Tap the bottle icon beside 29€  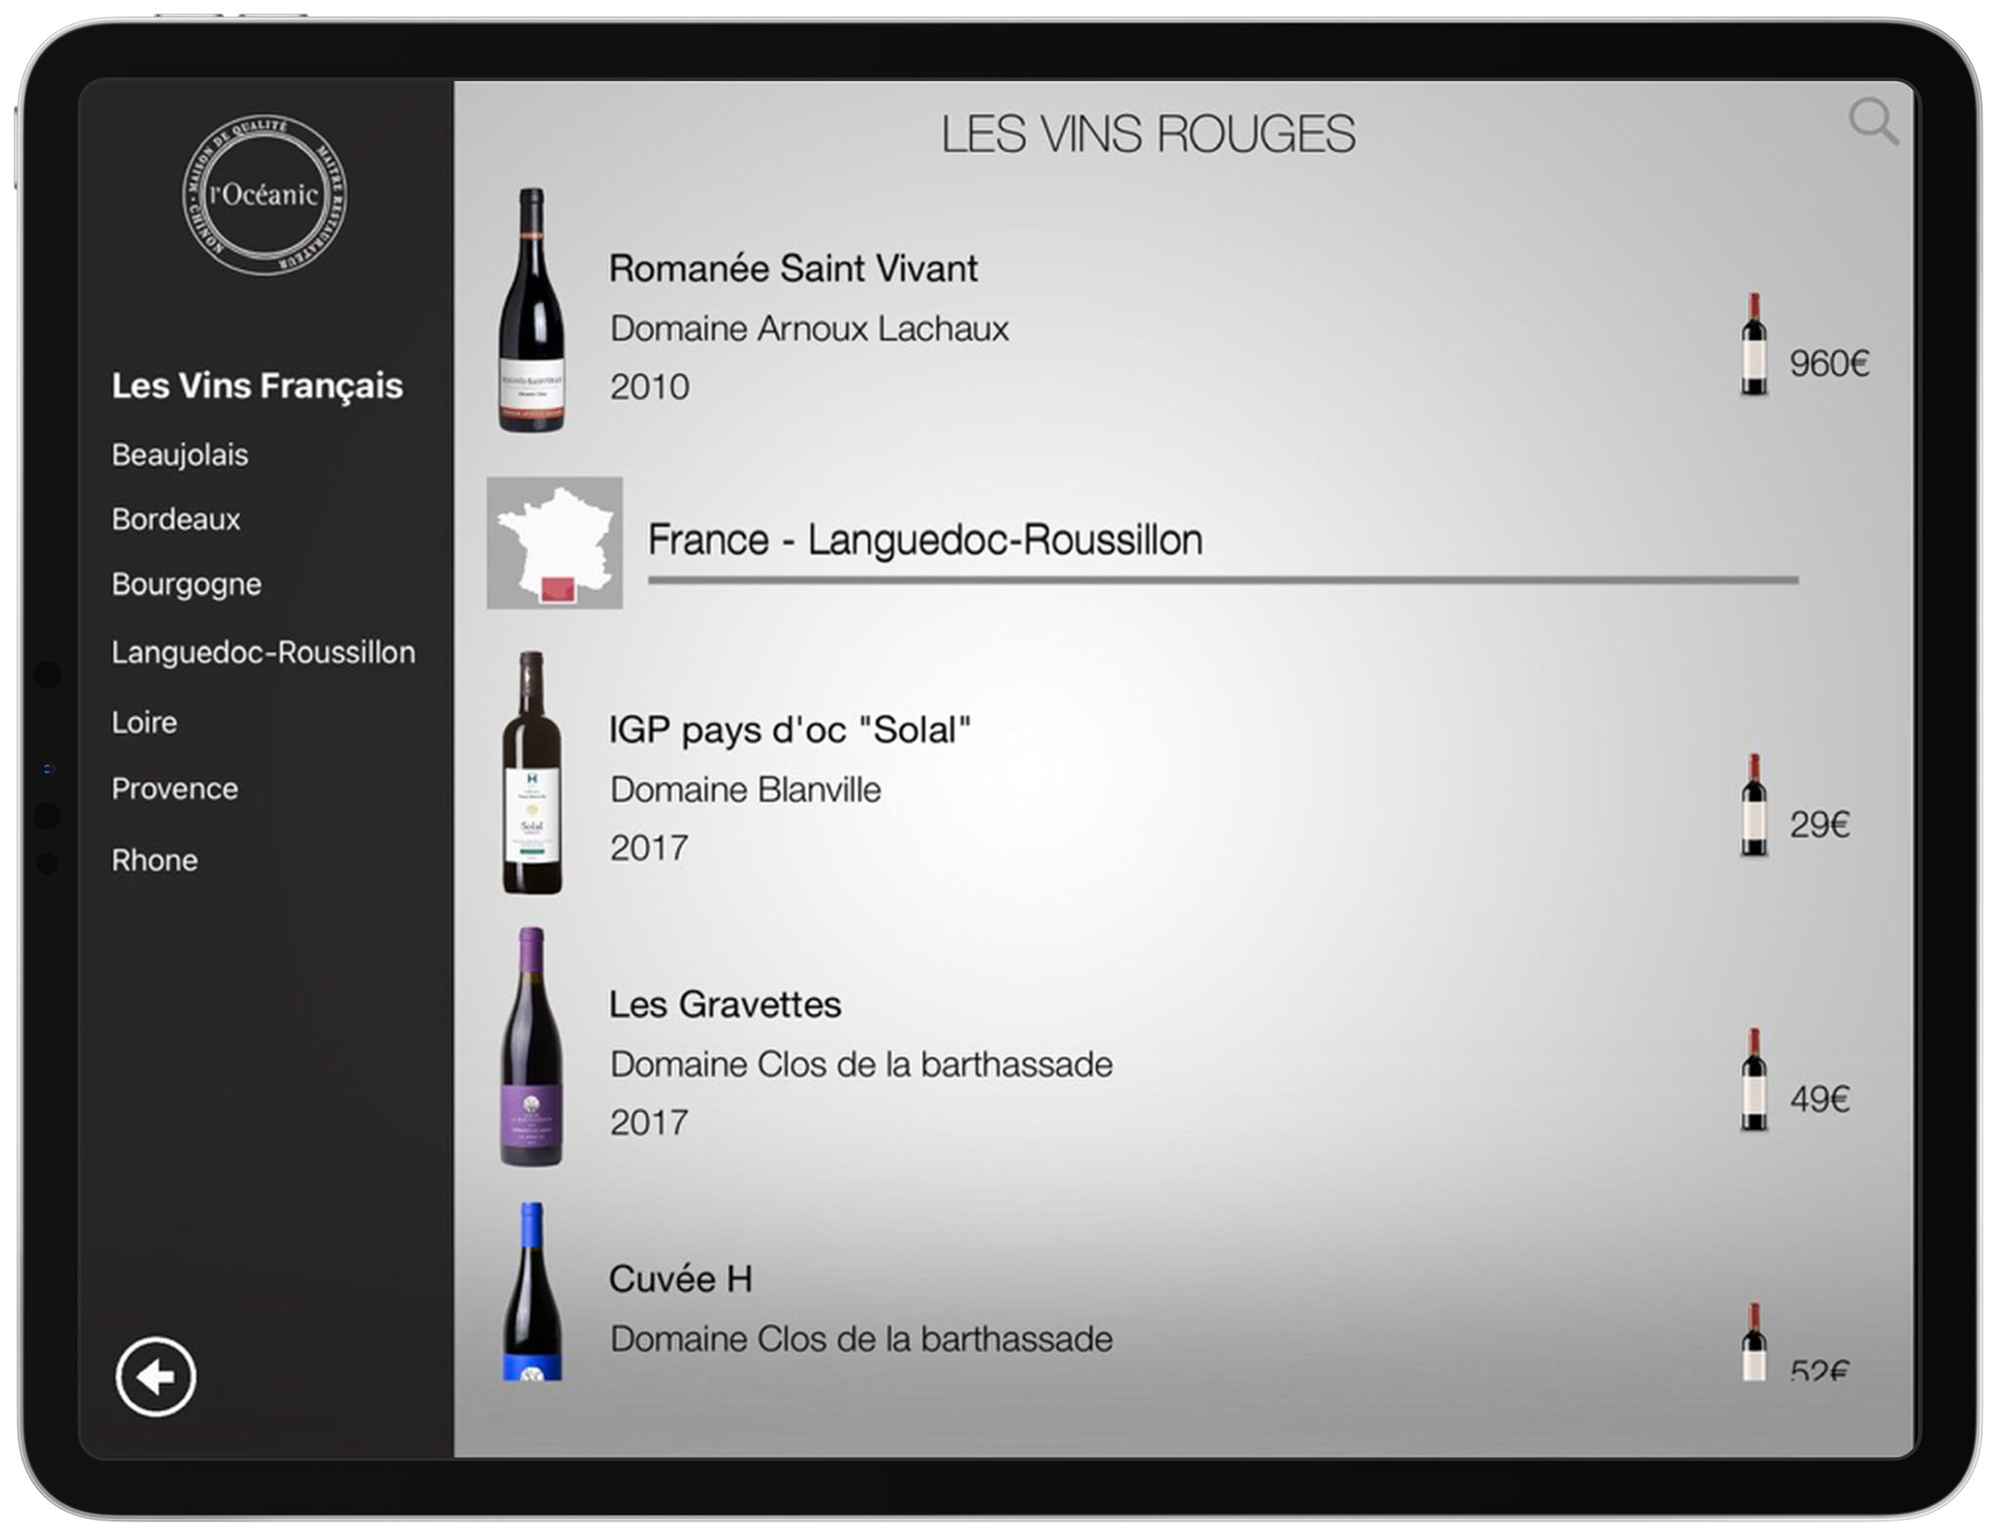click(1754, 805)
